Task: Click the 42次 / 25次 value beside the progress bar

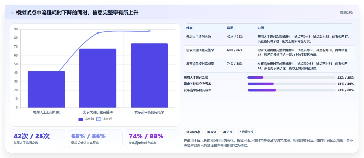Action: tap(345, 78)
